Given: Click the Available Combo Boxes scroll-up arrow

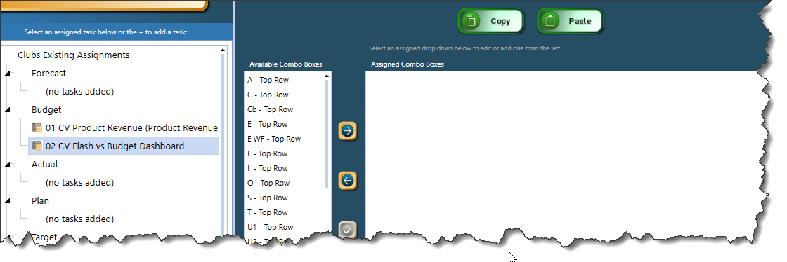Looking at the screenshot, I should tap(327, 76).
